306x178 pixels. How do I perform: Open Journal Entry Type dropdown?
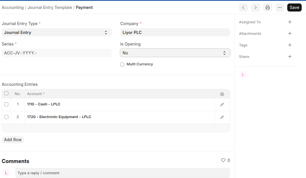coord(57,33)
